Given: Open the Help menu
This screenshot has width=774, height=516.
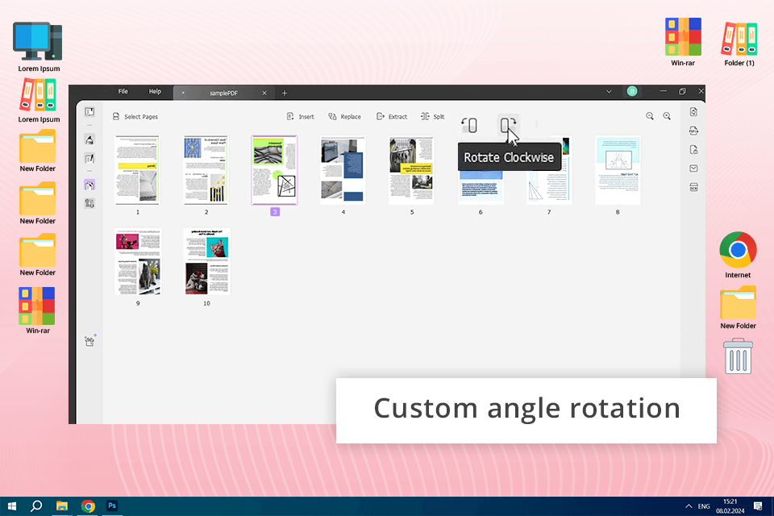Looking at the screenshot, I should tap(155, 92).
